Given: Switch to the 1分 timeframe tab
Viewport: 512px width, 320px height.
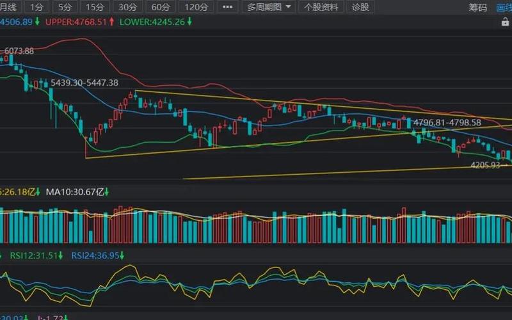Looking at the screenshot, I should [x=38, y=7].
